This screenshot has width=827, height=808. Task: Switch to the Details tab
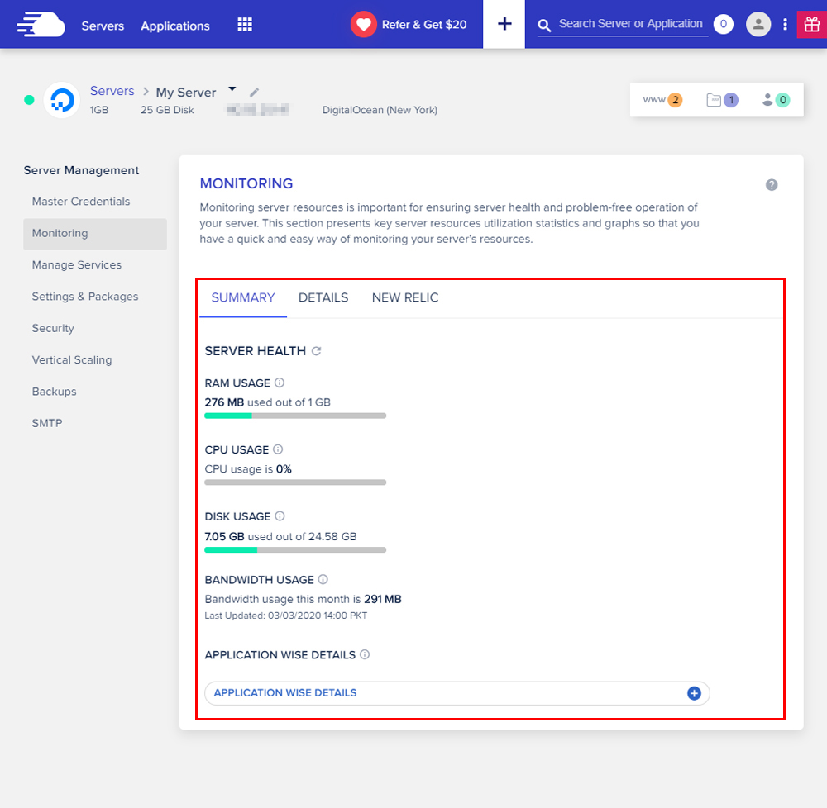pyautogui.click(x=323, y=297)
